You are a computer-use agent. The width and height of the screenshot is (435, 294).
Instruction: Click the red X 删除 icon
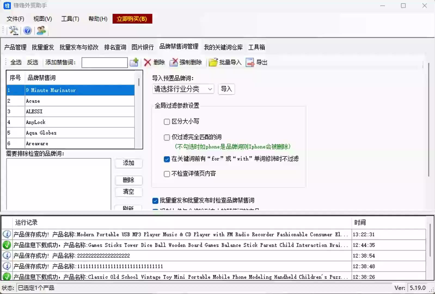click(147, 62)
